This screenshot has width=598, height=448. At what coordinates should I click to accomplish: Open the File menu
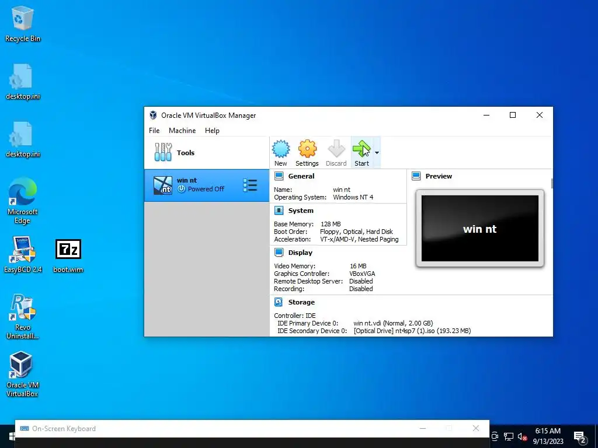pyautogui.click(x=154, y=130)
